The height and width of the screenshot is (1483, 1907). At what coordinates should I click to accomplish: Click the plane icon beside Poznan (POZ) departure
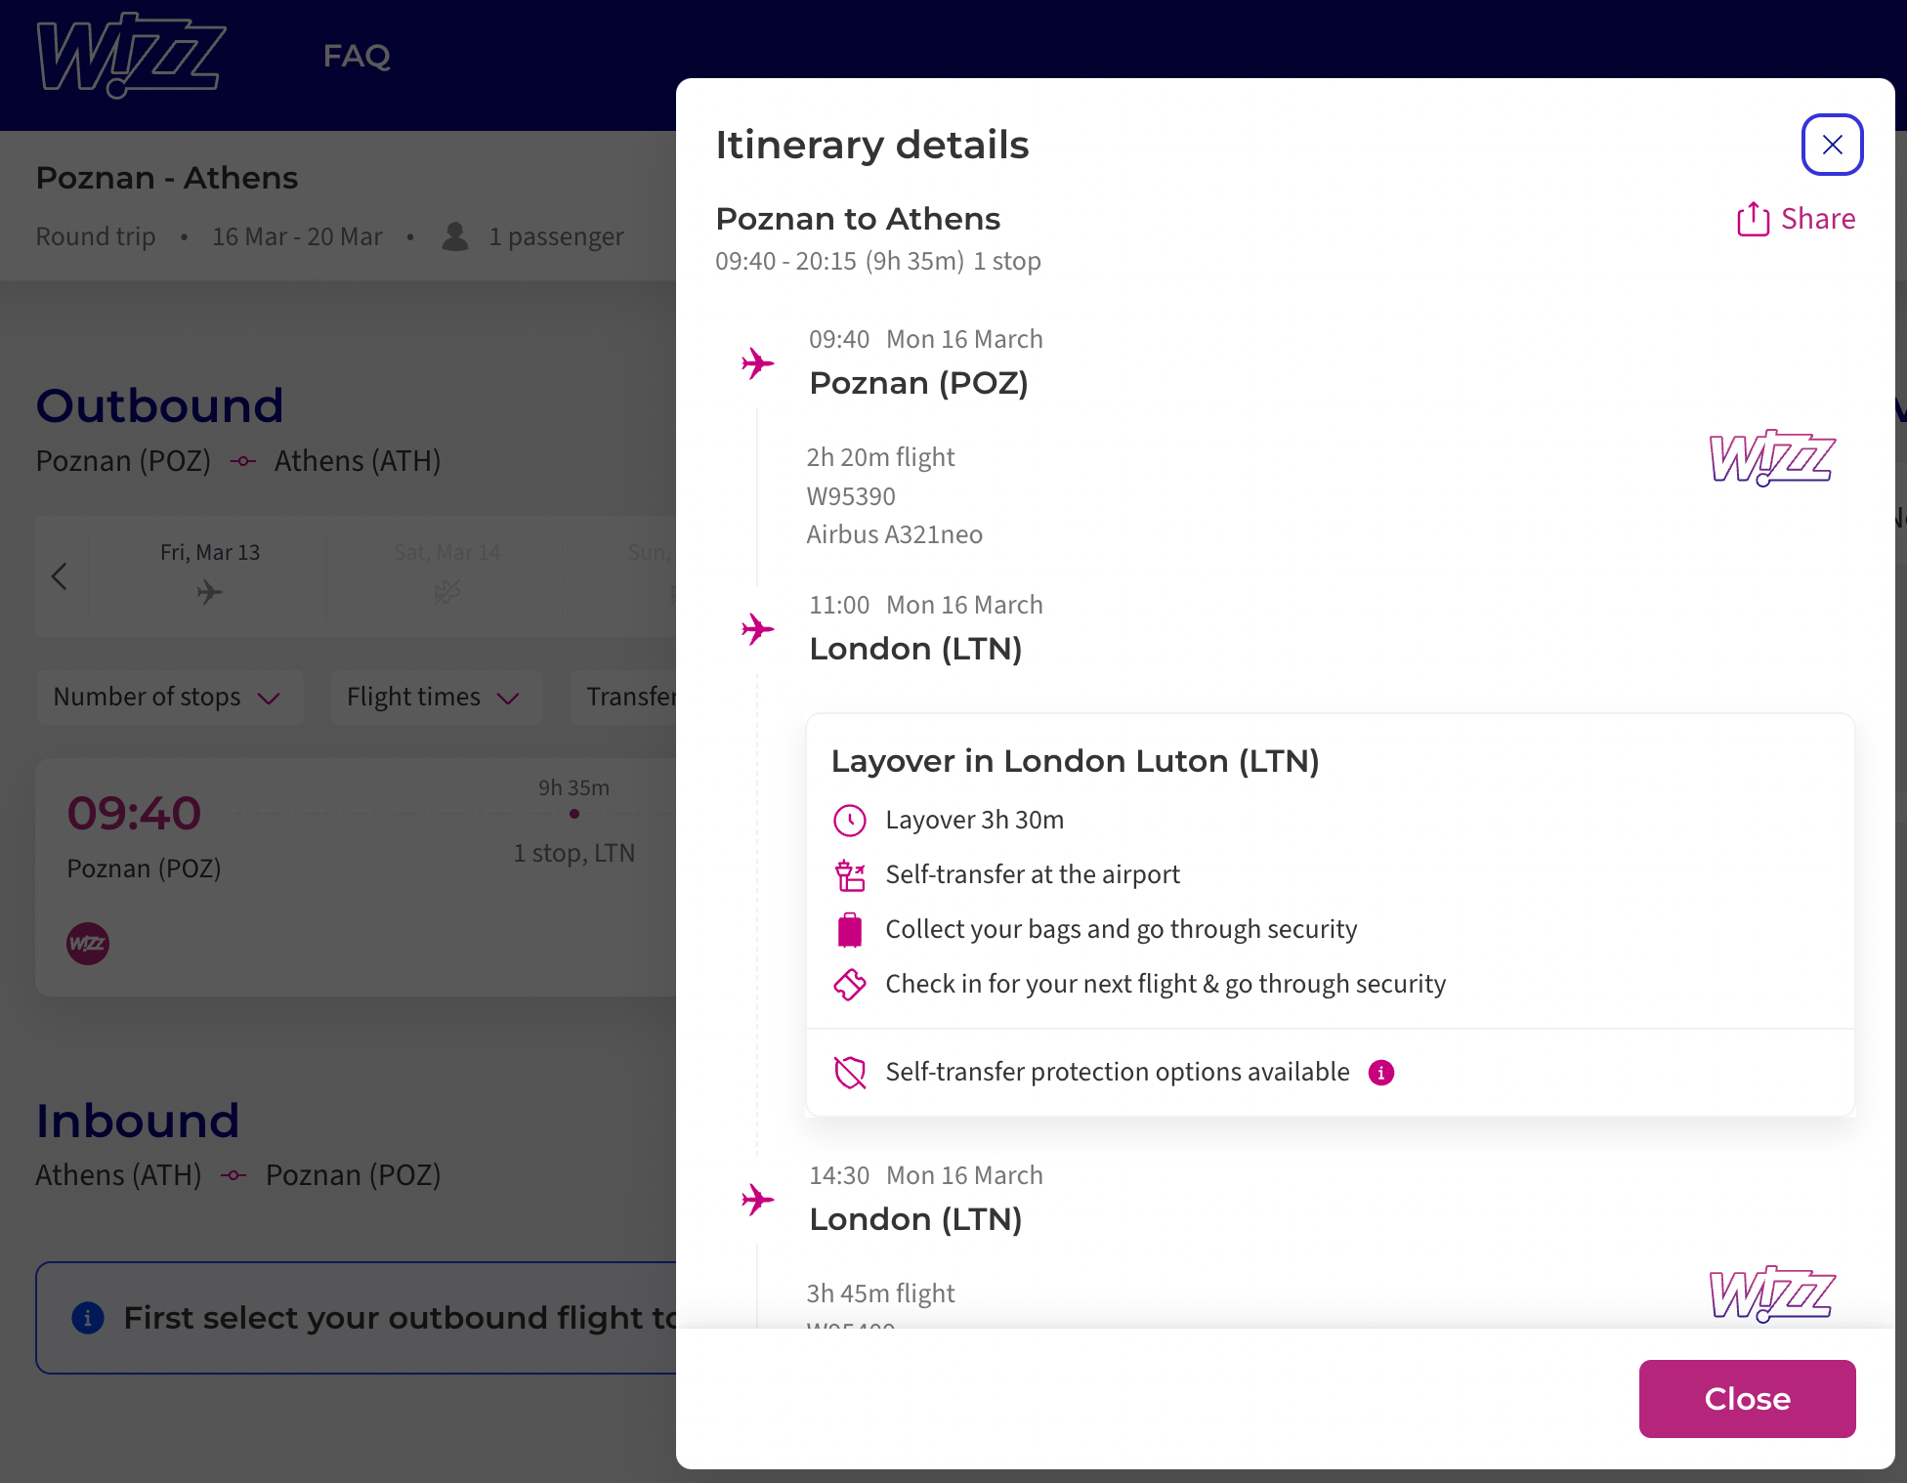tap(757, 363)
